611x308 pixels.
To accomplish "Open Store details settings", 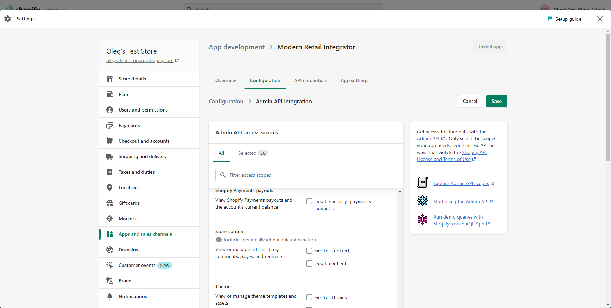I will pos(149,79).
